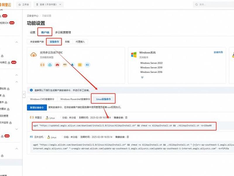
Task: Select the Linux安装命令 tab
Action: click(x=104, y=99)
